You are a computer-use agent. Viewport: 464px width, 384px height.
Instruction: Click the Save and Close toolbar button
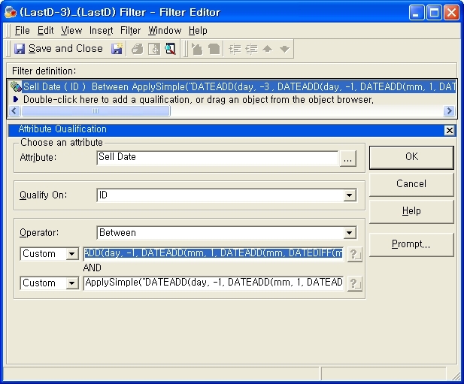click(59, 49)
